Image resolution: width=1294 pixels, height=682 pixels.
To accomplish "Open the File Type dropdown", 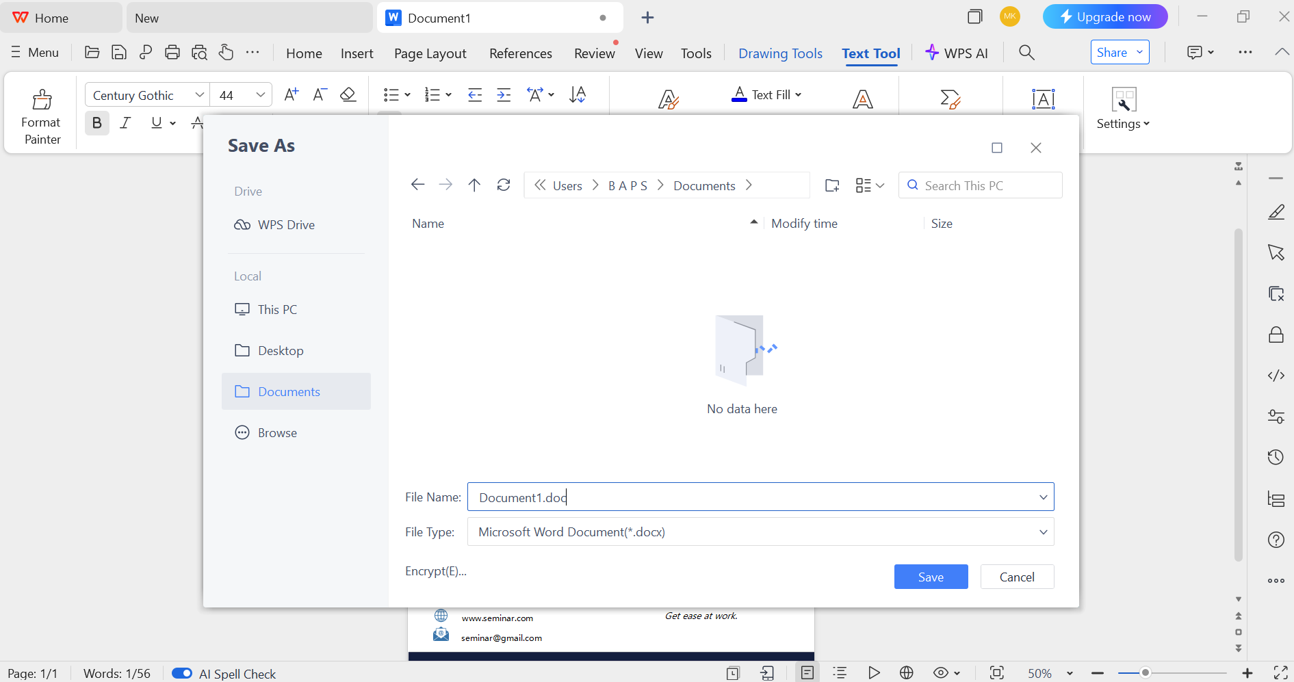I will coord(1043,532).
